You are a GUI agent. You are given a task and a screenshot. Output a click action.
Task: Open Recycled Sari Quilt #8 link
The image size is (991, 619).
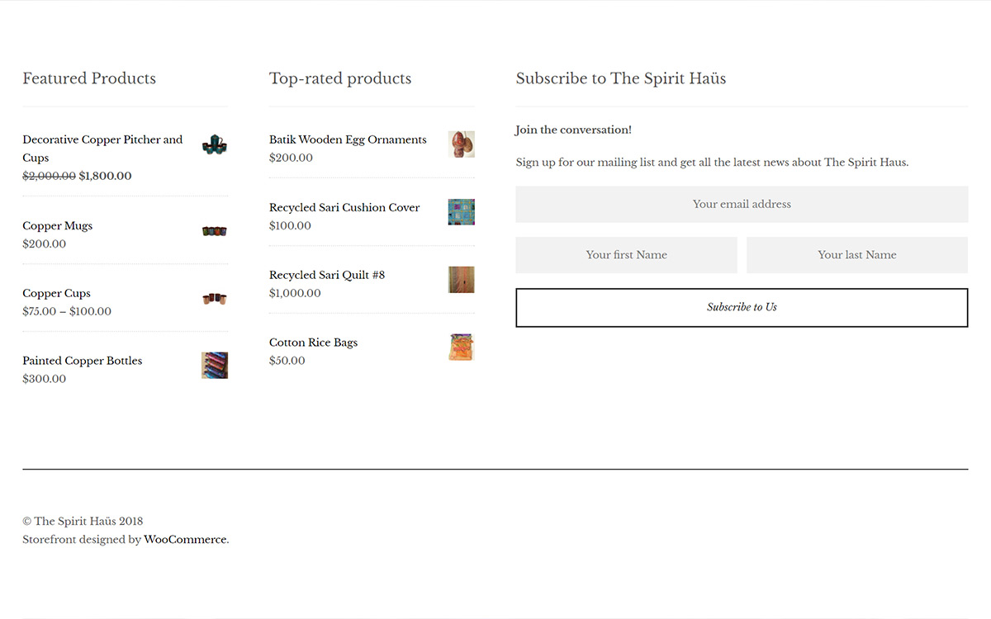coord(327,276)
